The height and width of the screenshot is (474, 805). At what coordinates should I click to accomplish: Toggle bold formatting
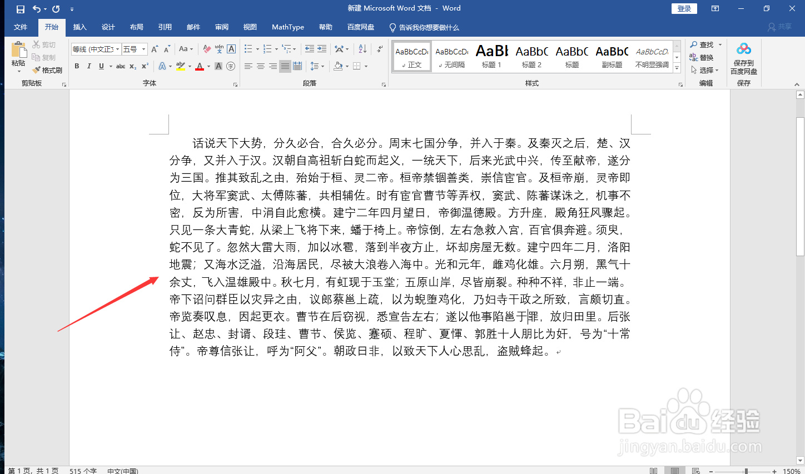point(77,66)
